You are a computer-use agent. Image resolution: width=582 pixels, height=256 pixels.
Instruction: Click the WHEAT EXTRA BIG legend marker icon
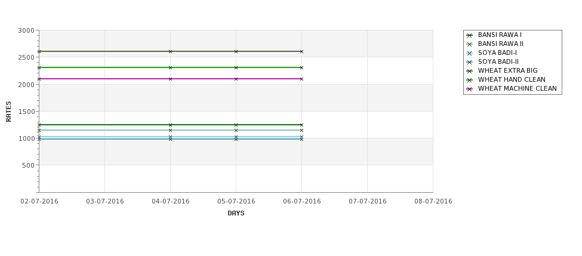point(470,71)
